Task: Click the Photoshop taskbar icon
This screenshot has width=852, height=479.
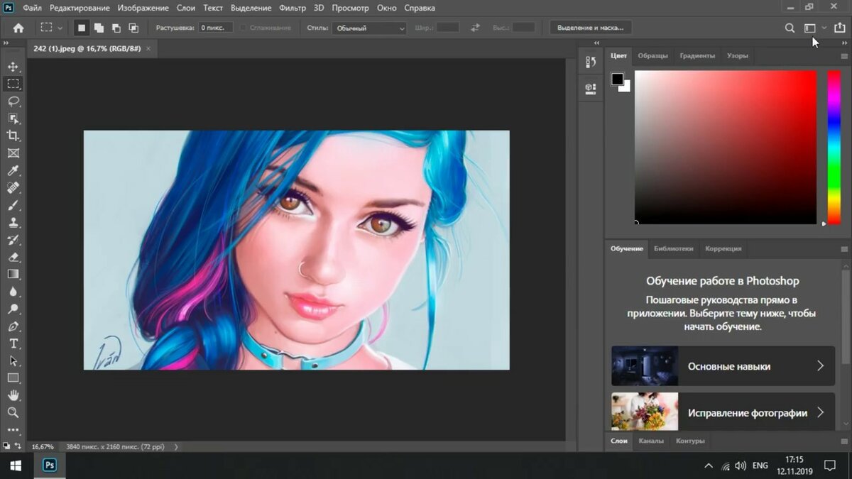Action: tap(50, 466)
